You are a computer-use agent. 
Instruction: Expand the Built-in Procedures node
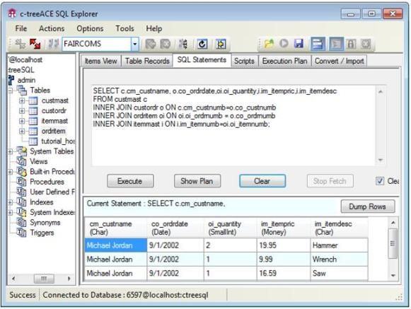pyautogui.click(x=11, y=172)
